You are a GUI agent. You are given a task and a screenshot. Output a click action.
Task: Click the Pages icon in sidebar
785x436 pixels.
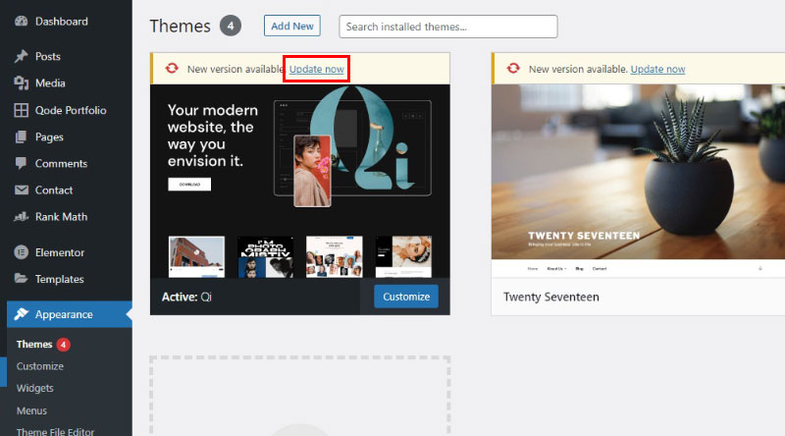pos(21,136)
